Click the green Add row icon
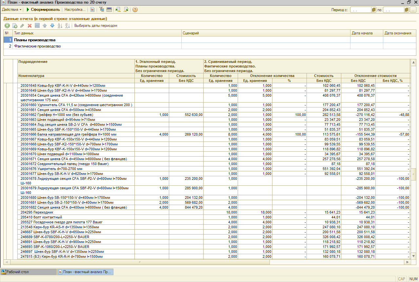Screen dimensions: 419x282 pyautogui.click(x=7, y=26)
